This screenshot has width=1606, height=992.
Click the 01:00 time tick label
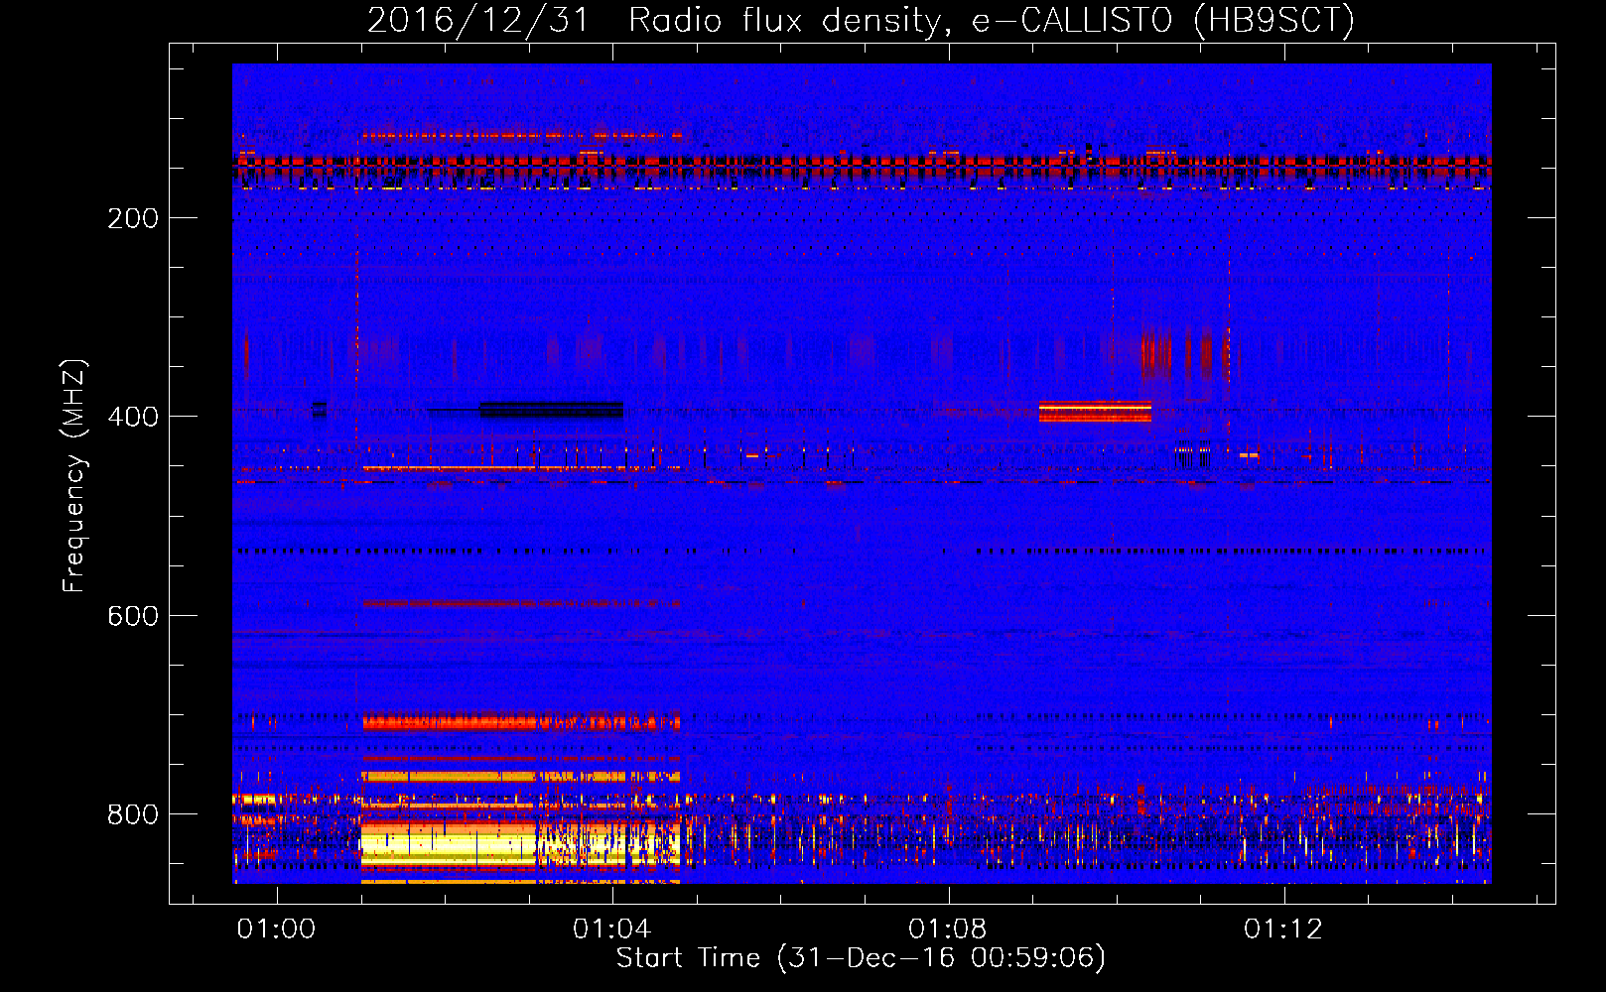(276, 929)
